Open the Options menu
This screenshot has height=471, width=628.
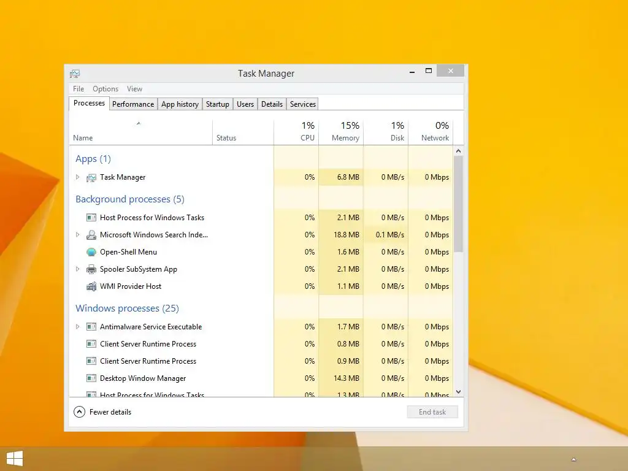(105, 89)
